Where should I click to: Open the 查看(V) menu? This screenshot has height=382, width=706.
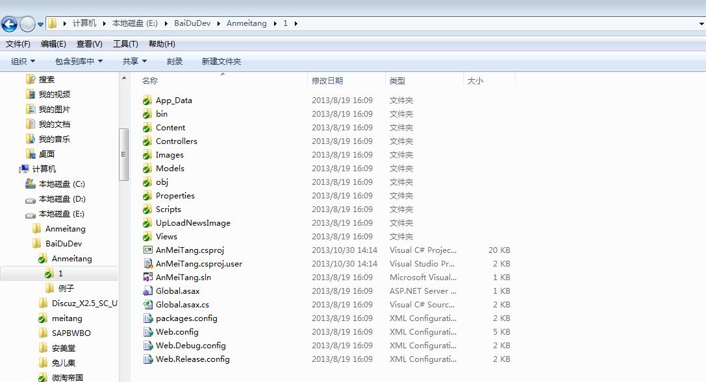[x=89, y=44]
